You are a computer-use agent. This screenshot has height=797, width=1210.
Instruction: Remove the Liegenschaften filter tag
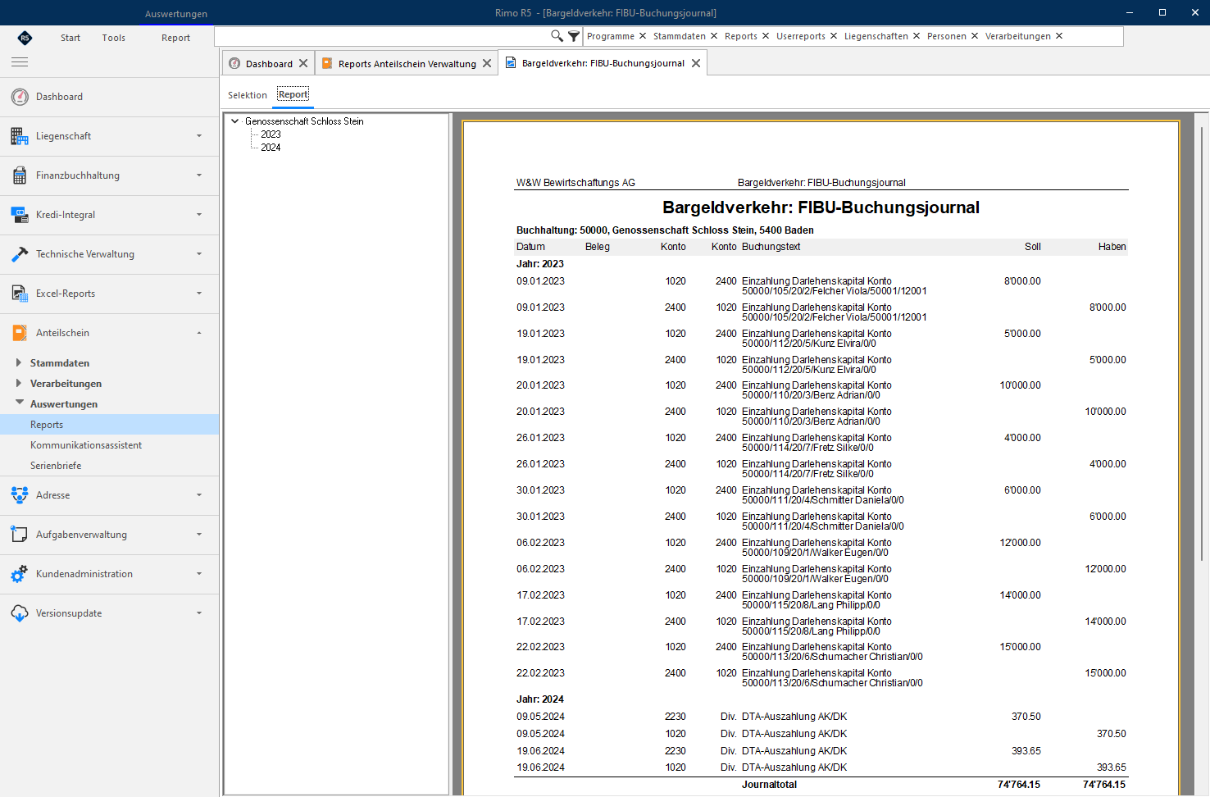tap(917, 36)
